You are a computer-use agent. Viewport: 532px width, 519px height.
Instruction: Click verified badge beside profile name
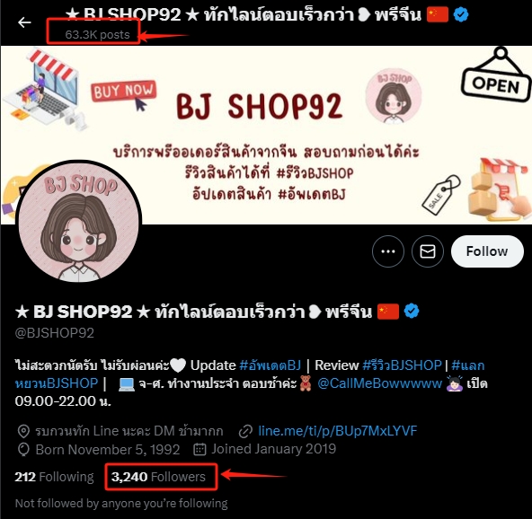tap(412, 311)
